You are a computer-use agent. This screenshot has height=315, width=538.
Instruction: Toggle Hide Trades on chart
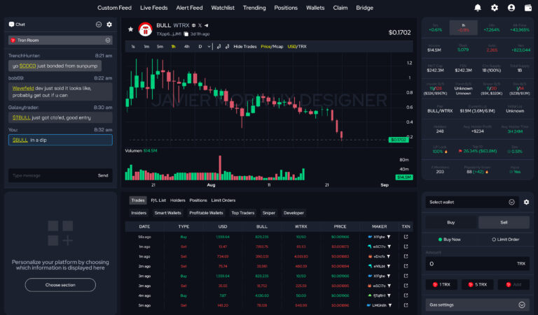coord(245,47)
